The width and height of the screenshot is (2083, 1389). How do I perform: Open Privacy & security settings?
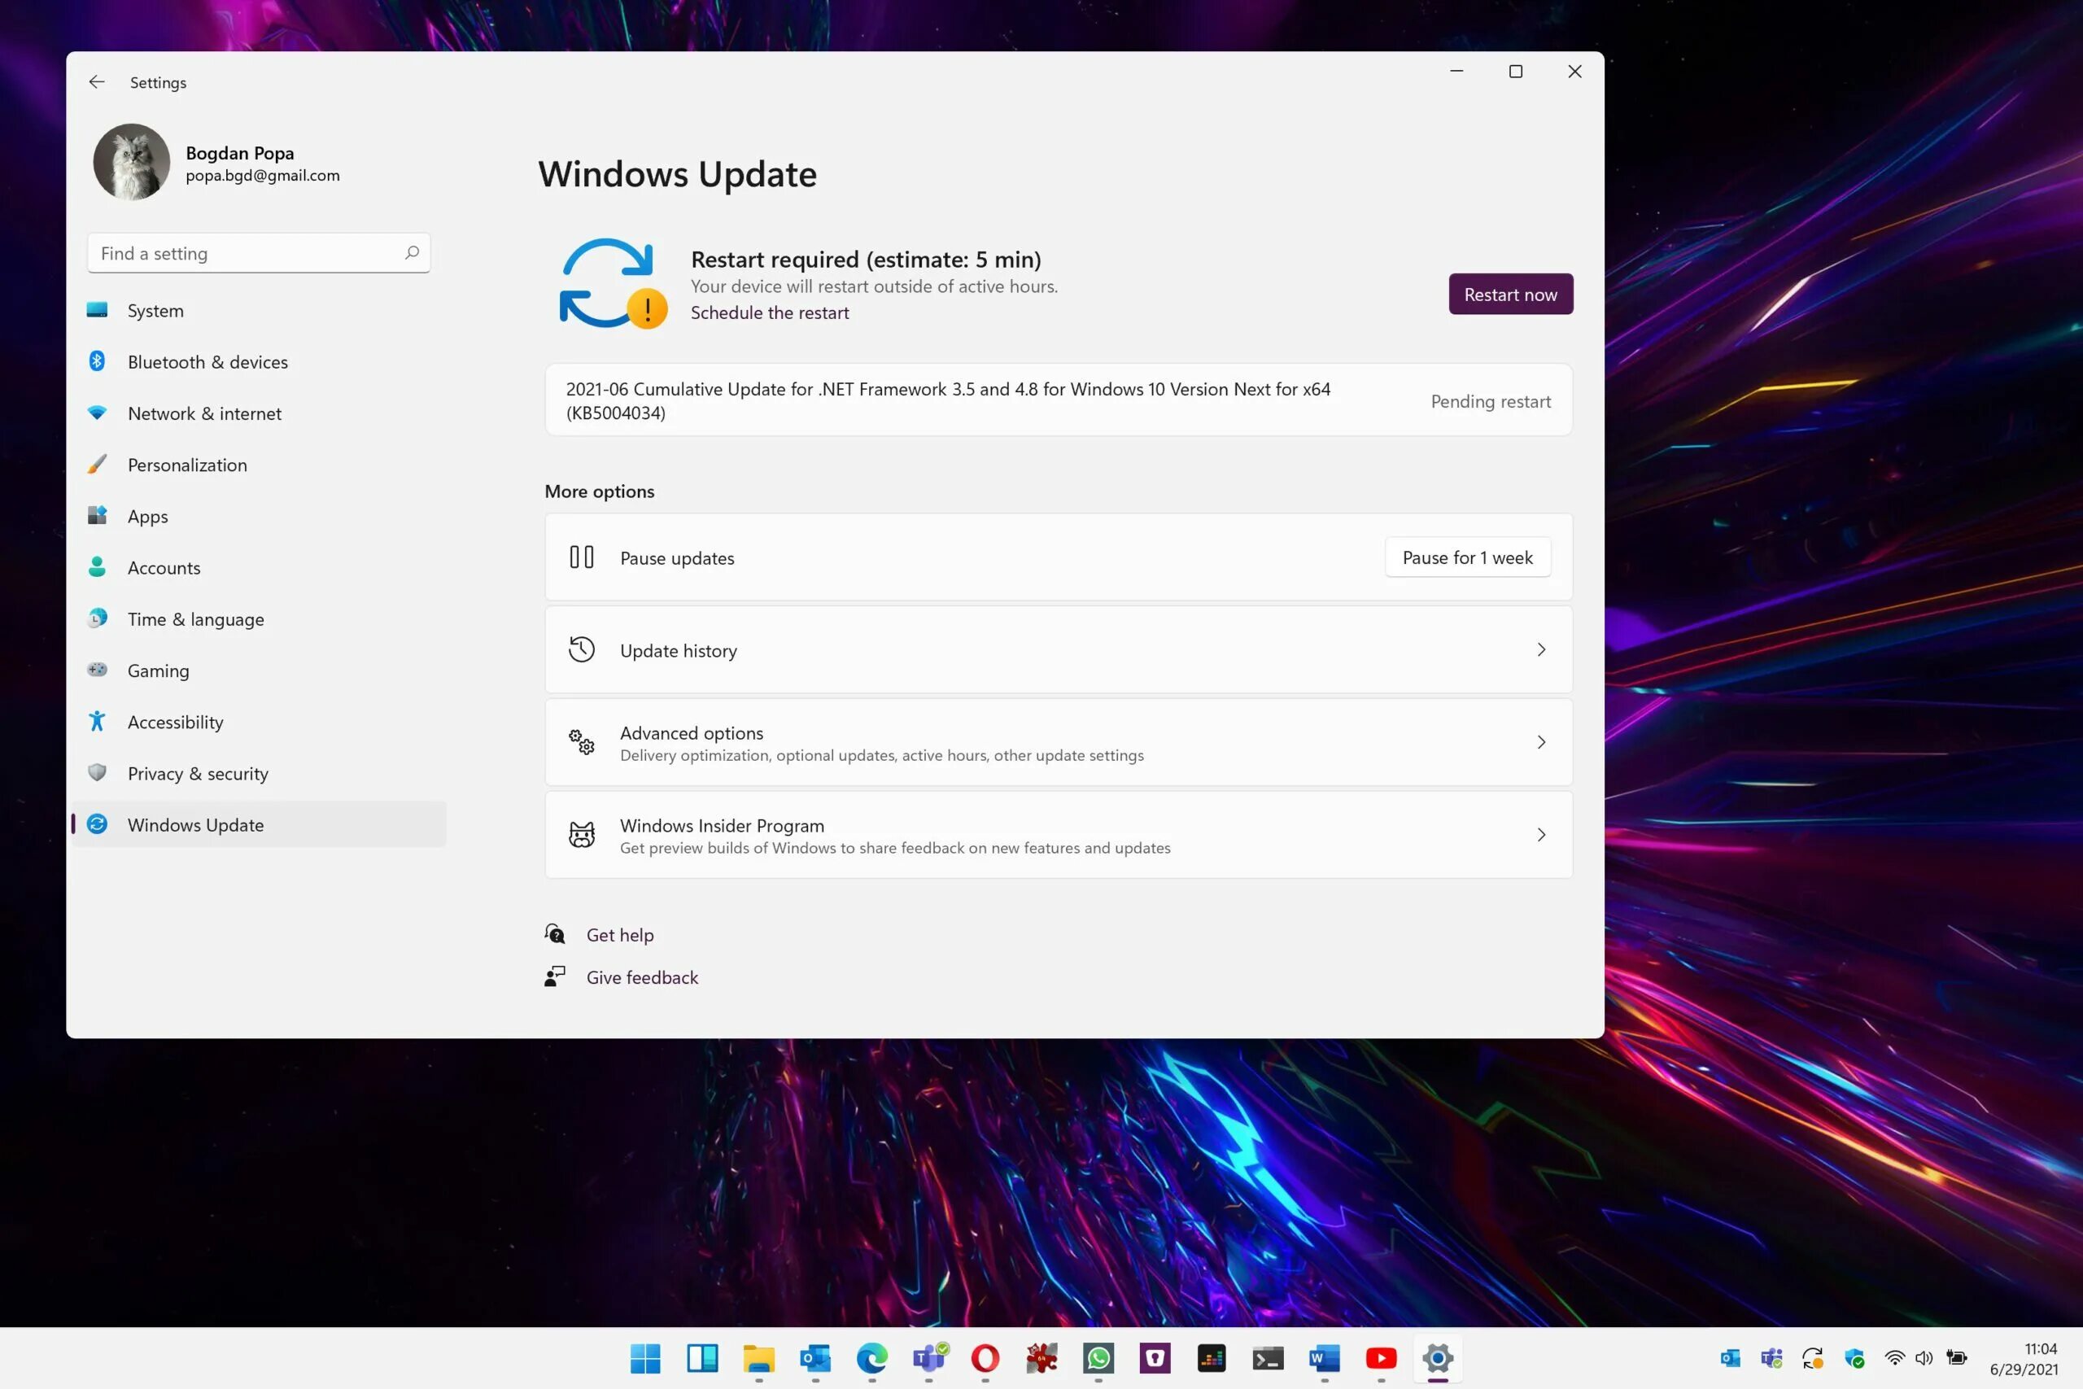pyautogui.click(x=197, y=772)
